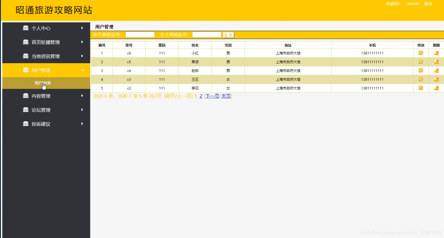Open the 内容管理 sidebar menu
Image resolution: width=444 pixels, height=238 pixels.
pyautogui.click(x=46, y=96)
